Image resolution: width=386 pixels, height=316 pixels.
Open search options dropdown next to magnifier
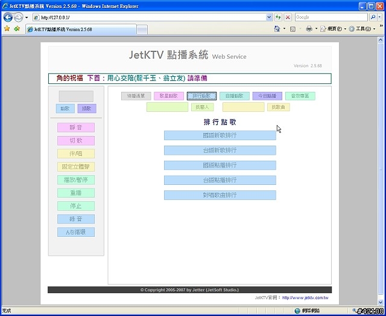tap(379, 17)
